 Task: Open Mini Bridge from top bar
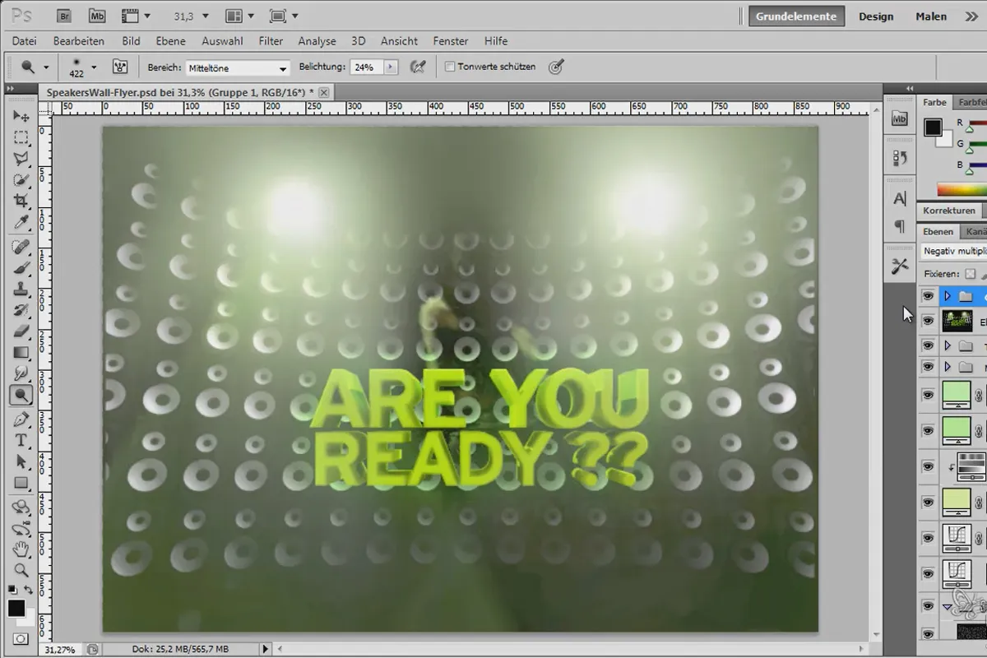[x=97, y=16]
